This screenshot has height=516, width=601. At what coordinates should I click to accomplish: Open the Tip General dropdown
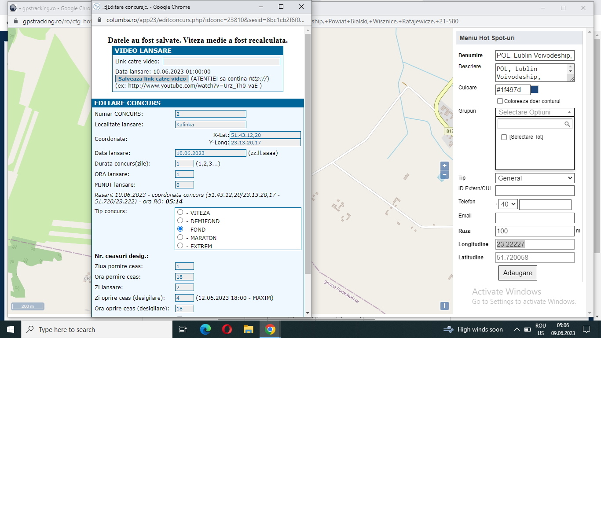click(535, 178)
